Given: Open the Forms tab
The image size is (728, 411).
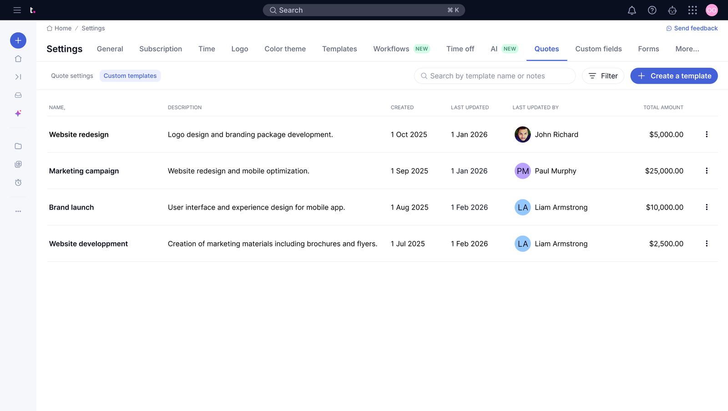Looking at the screenshot, I should pos(648,49).
